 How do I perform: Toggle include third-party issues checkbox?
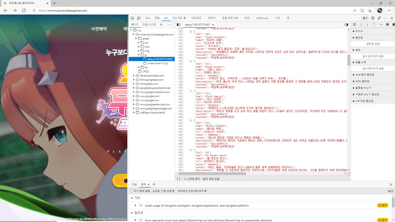(132, 191)
